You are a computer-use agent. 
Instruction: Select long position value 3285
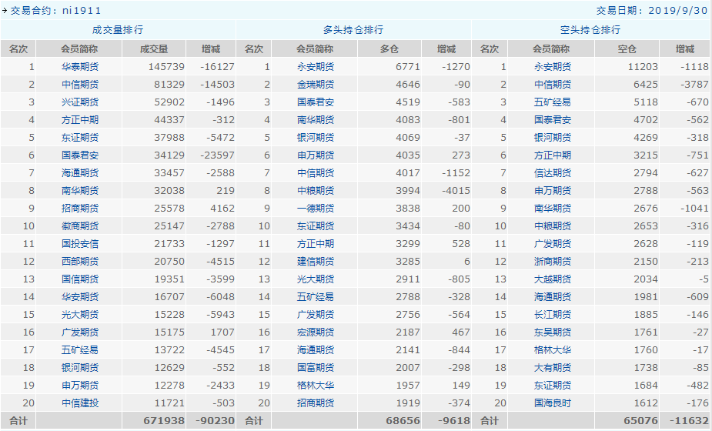click(x=408, y=262)
